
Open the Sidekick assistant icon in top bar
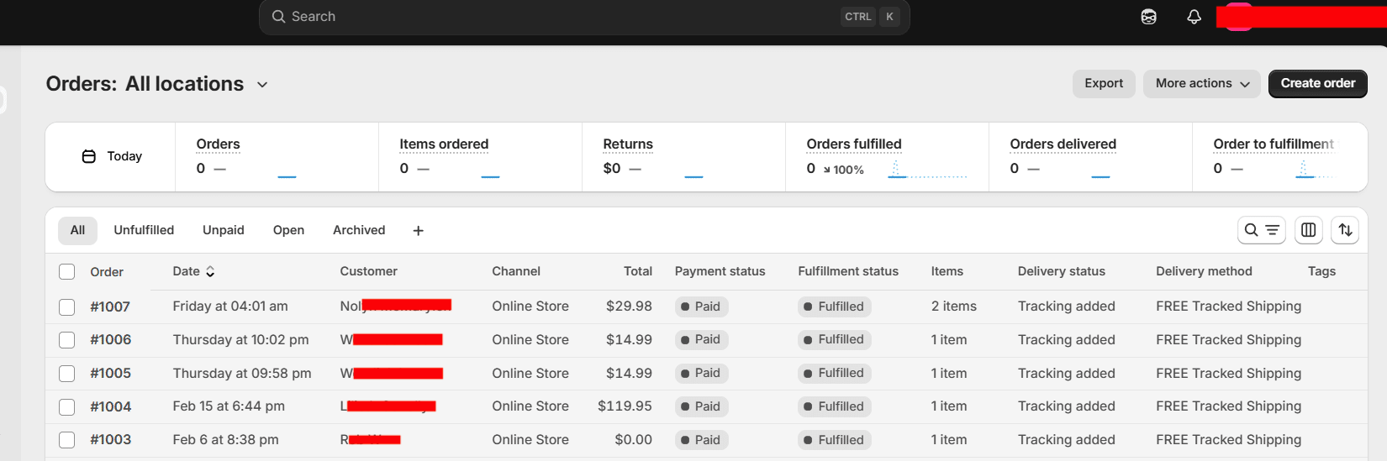pos(1148,17)
